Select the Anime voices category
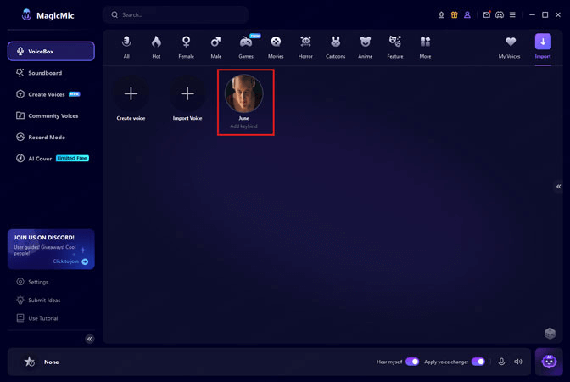Viewport: 570px width, 382px height. pyautogui.click(x=366, y=47)
